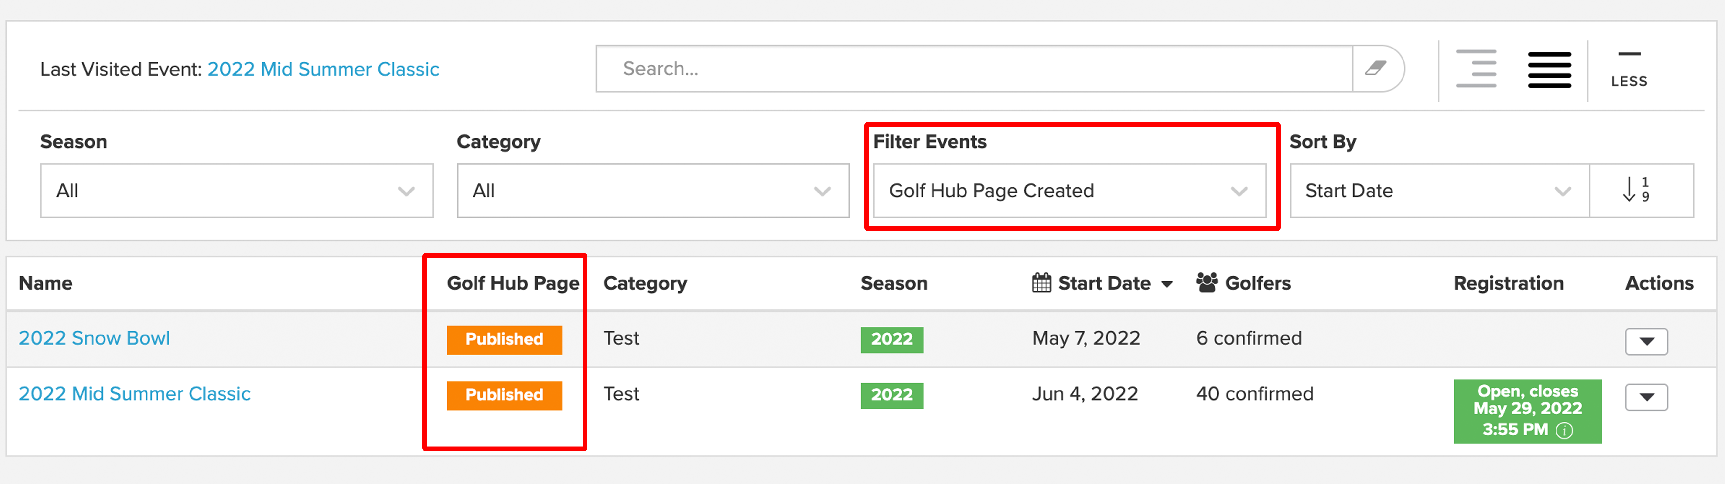Viewport: 1725px width, 484px height.
Task: Toggle Start Date column sort arrow
Action: (x=1166, y=284)
